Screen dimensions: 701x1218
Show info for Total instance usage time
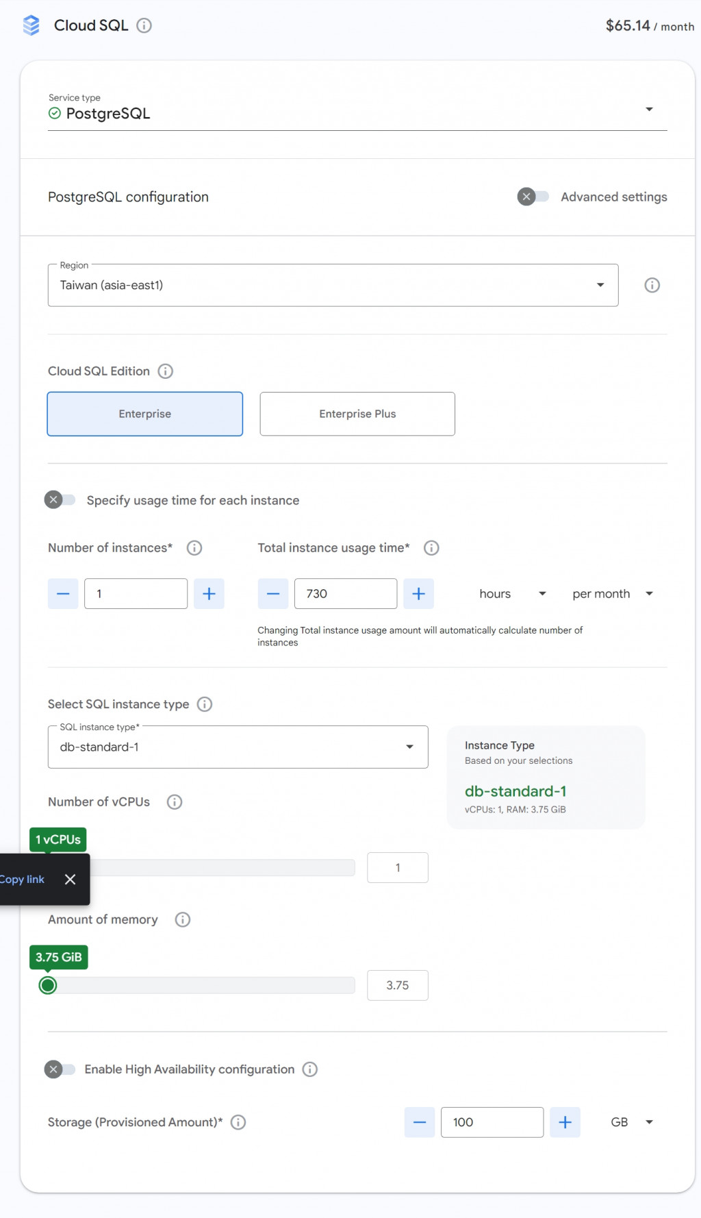tap(431, 548)
